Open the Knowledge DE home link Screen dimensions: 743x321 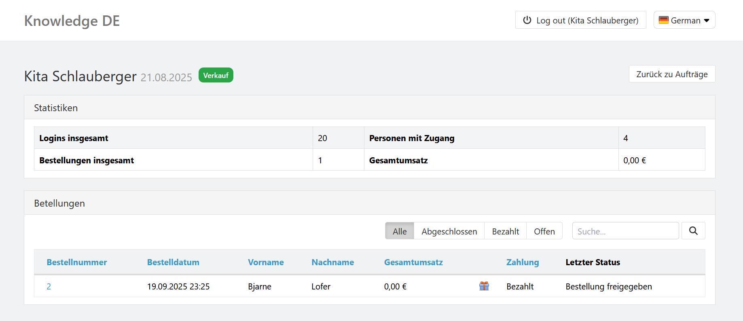point(72,21)
